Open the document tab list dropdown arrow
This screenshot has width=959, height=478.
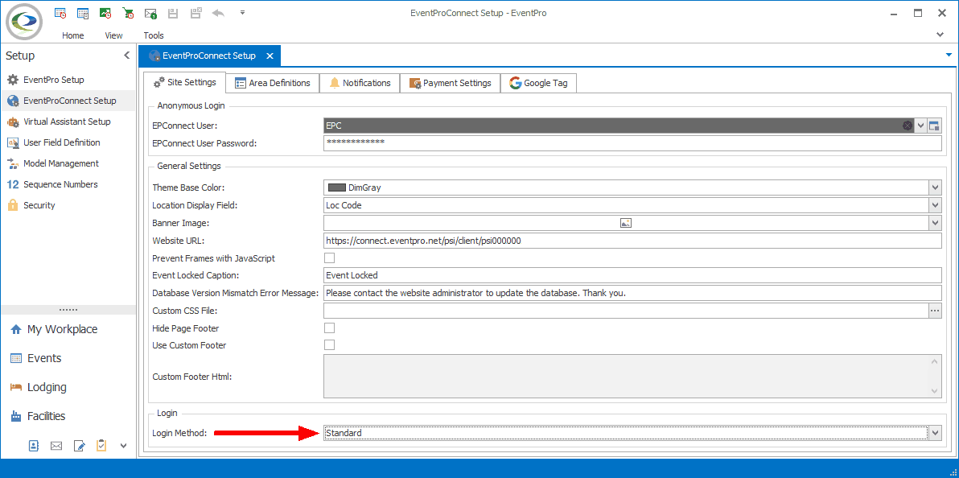click(x=949, y=55)
